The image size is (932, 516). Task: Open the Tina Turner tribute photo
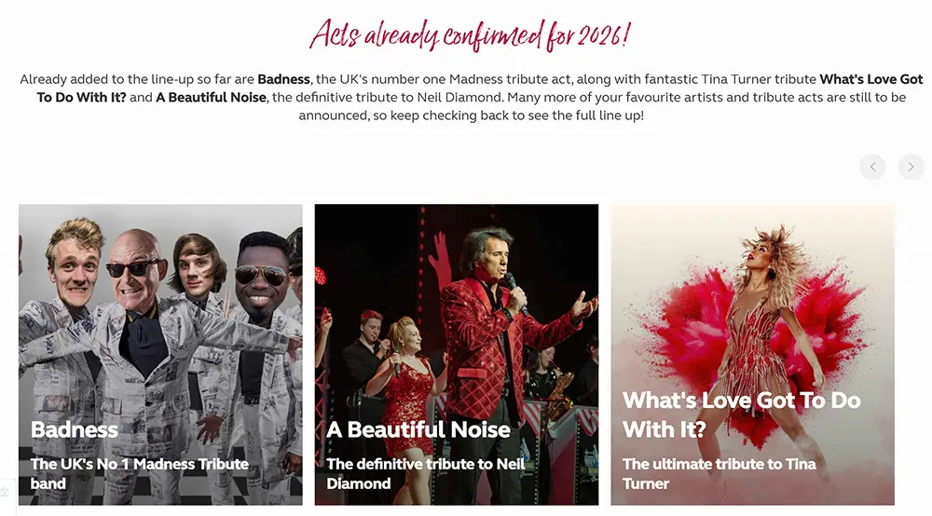(752, 307)
